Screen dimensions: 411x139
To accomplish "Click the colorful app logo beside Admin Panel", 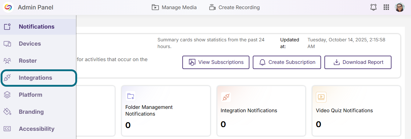I will 8,7.
